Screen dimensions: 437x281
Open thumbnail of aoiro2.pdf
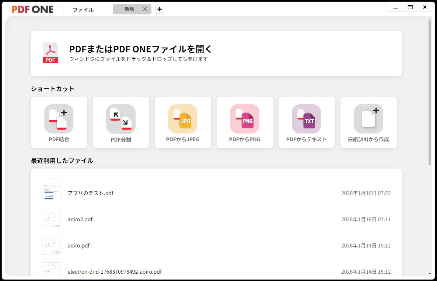tap(51, 219)
